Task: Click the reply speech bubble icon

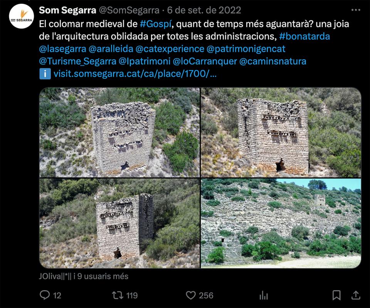Action: (45, 295)
